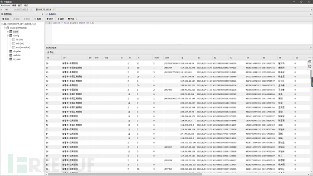Image resolution: width=313 pixels, height=176 pixels.
Task: Click the config table icon
Action: 11,36
